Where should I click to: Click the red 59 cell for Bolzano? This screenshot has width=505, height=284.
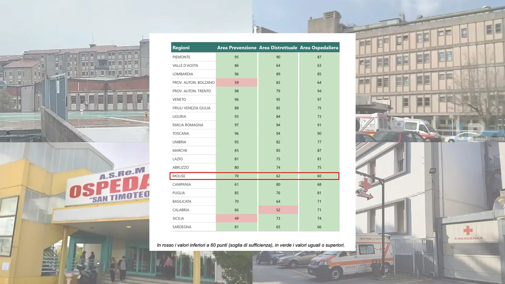coord(236,83)
